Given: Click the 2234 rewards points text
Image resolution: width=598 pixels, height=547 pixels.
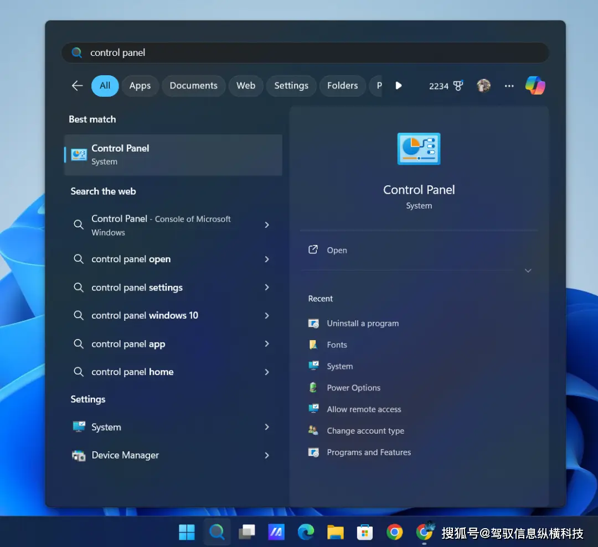Looking at the screenshot, I should point(439,86).
